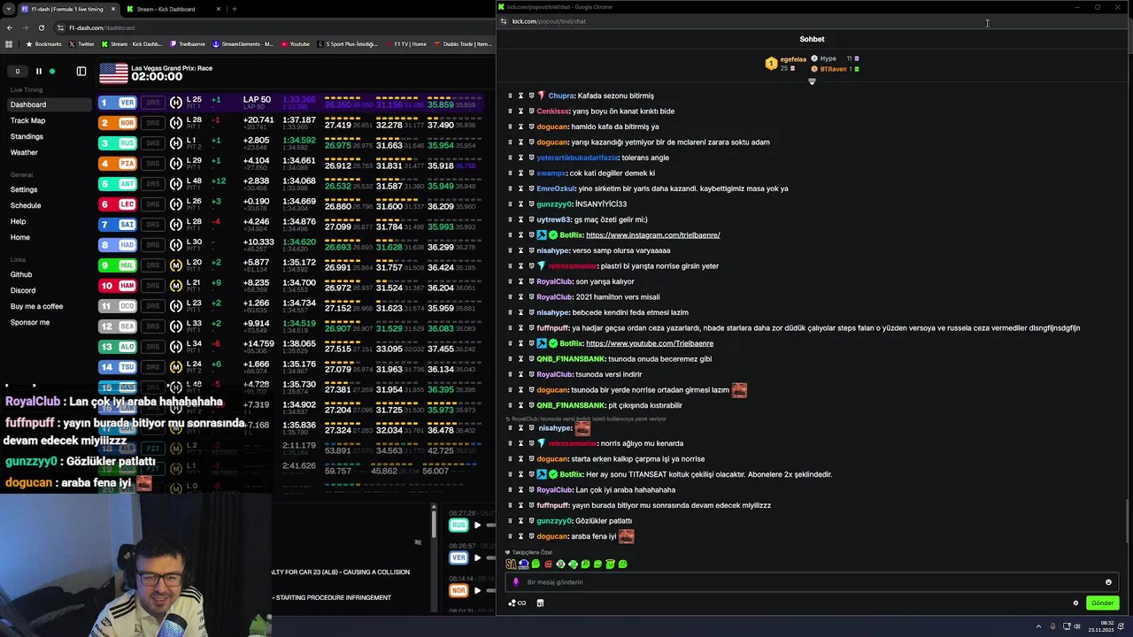The width and height of the screenshot is (1133, 637).
Task: Play NOR team radio clip
Action: (477, 590)
